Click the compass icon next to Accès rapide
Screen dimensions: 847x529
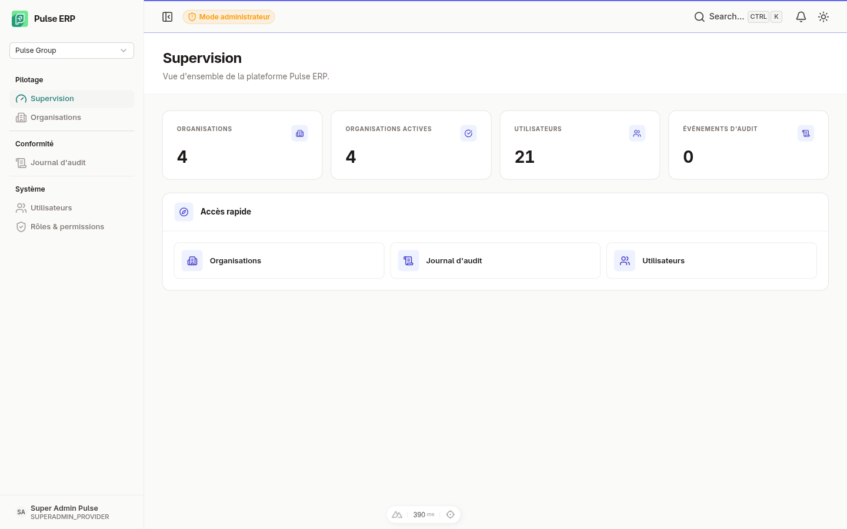click(184, 212)
